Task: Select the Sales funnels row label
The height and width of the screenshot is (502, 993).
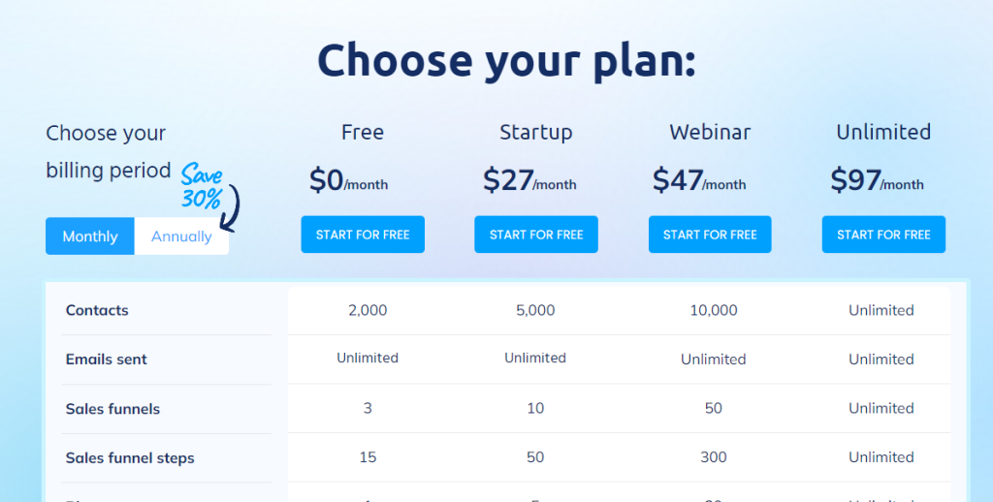Action: (112, 409)
